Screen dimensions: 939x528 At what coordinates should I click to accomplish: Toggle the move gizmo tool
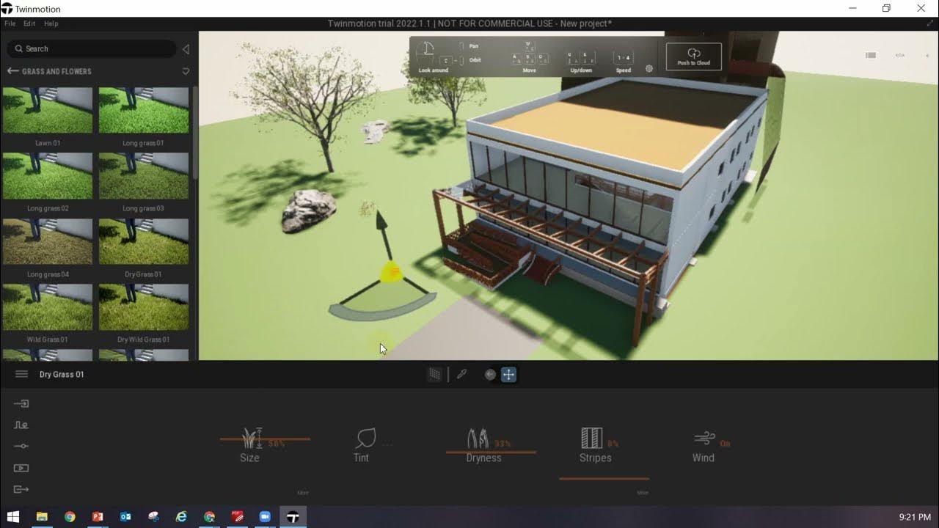[x=508, y=375]
